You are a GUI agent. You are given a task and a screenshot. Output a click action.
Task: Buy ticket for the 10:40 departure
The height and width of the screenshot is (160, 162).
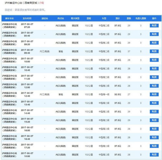pos(154,69)
